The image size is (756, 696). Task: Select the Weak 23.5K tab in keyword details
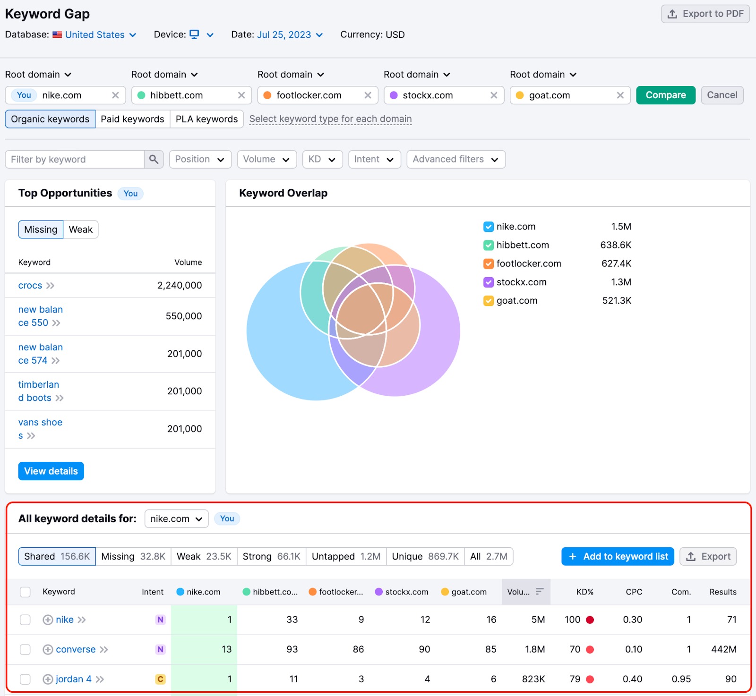(x=204, y=556)
